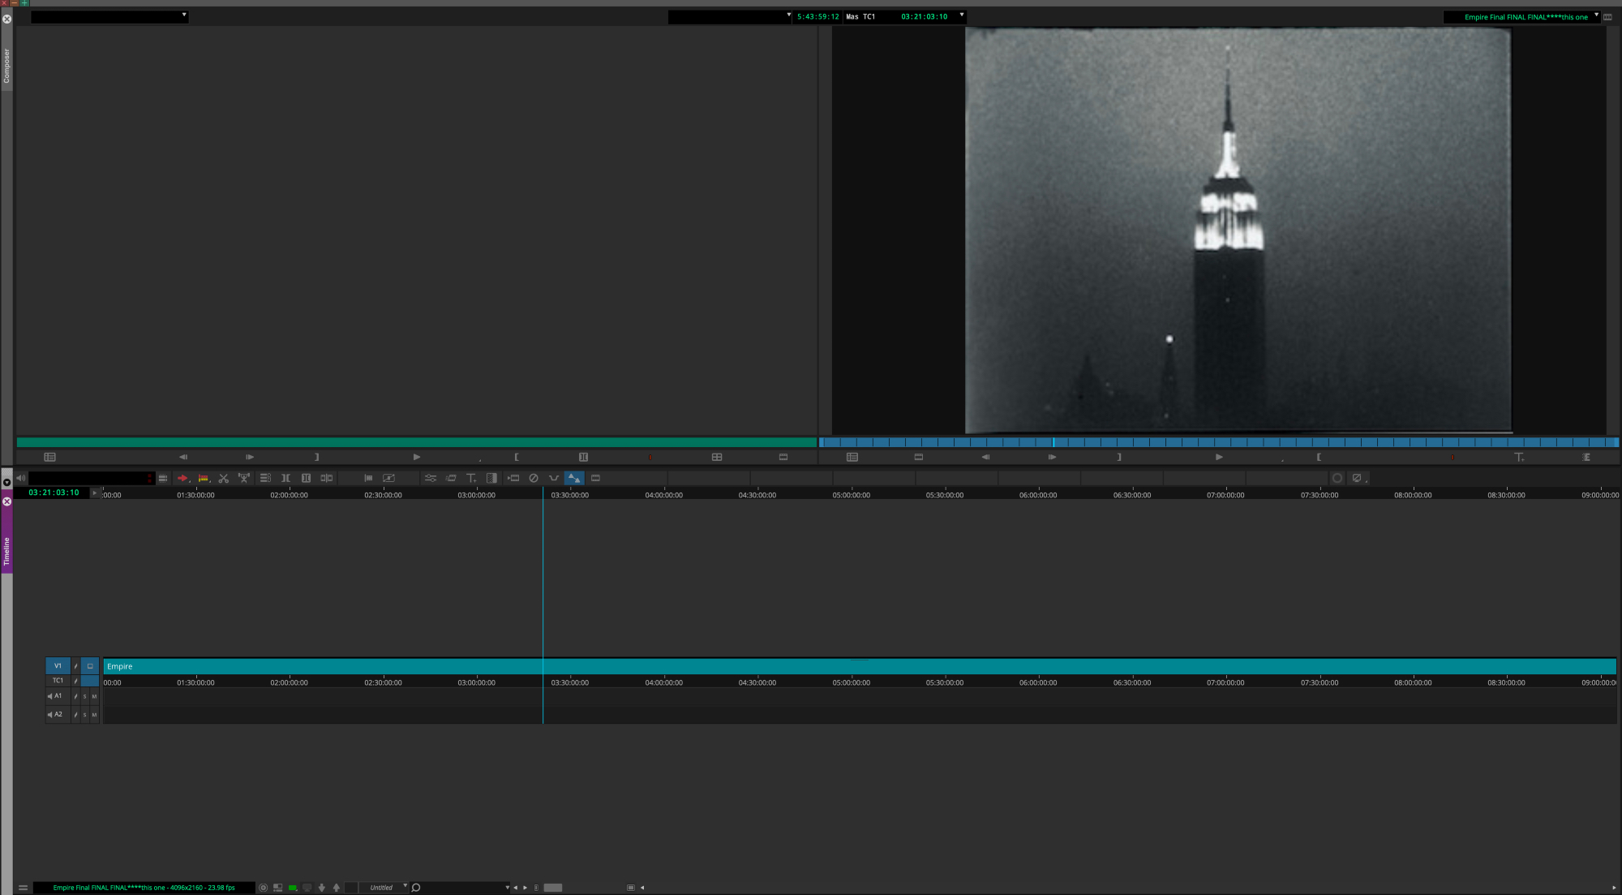
Task: Click the circle-slash Remove Effect icon
Action: [534, 479]
